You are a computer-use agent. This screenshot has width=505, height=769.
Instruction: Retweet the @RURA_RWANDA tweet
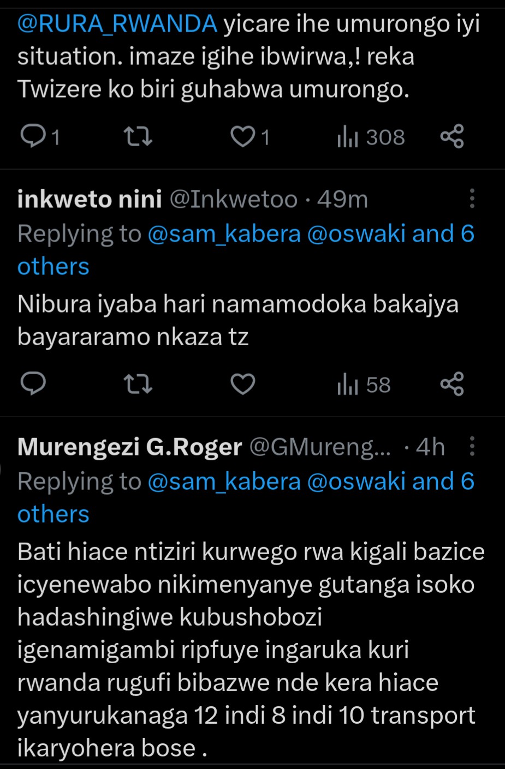138,136
